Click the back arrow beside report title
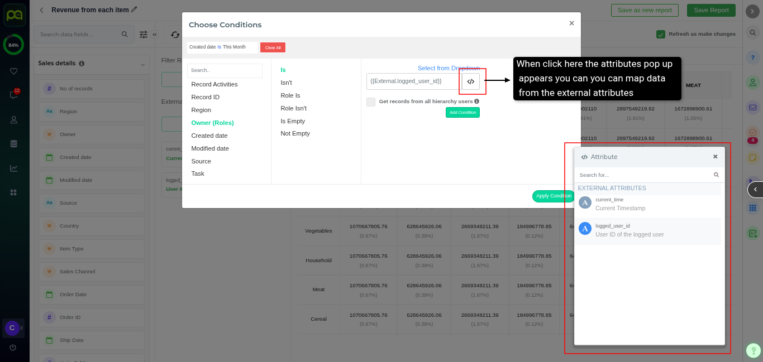This screenshot has width=763, height=362. point(41,10)
